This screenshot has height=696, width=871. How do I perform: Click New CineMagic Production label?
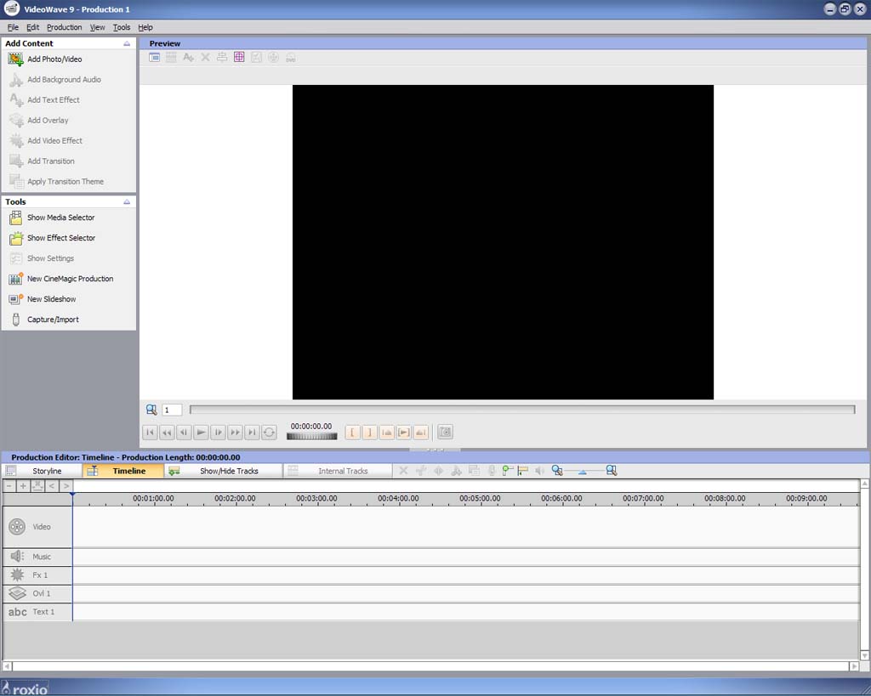70,279
